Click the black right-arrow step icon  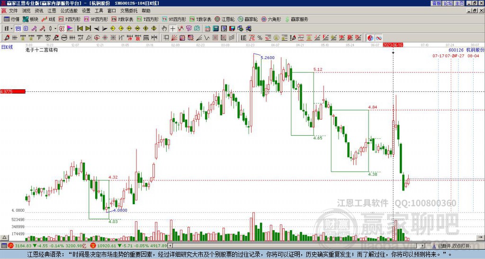pos(105,29)
